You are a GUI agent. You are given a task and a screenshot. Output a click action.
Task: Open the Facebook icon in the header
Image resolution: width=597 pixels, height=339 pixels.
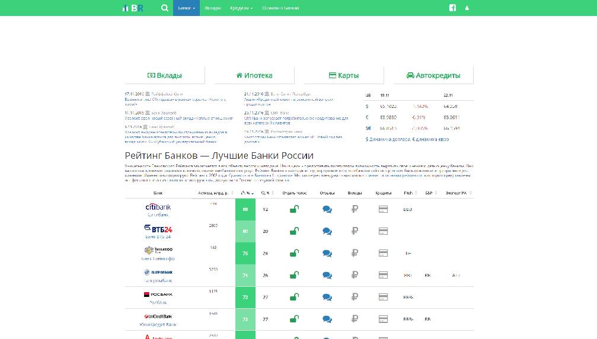452,8
